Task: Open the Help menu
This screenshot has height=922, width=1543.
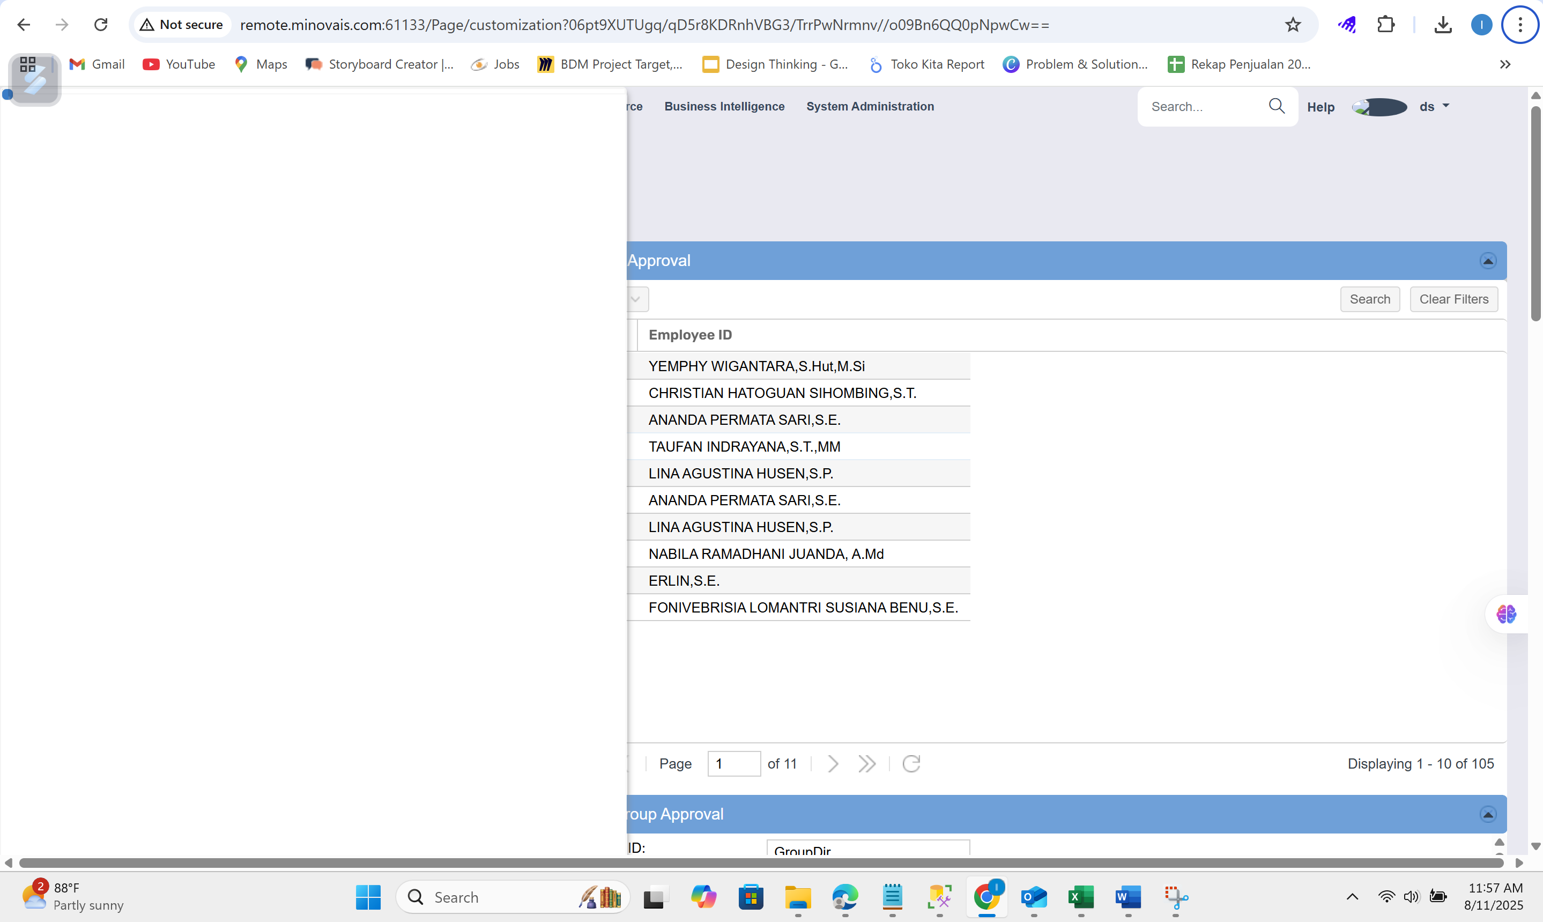Action: coord(1321,107)
